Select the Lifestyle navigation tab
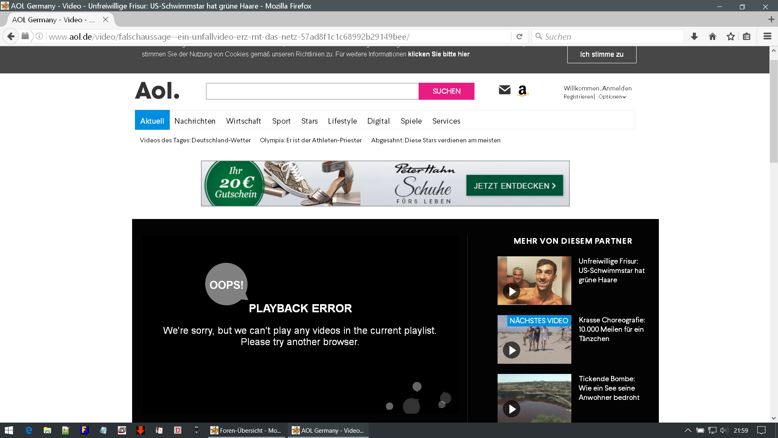The height and width of the screenshot is (438, 778). click(342, 121)
